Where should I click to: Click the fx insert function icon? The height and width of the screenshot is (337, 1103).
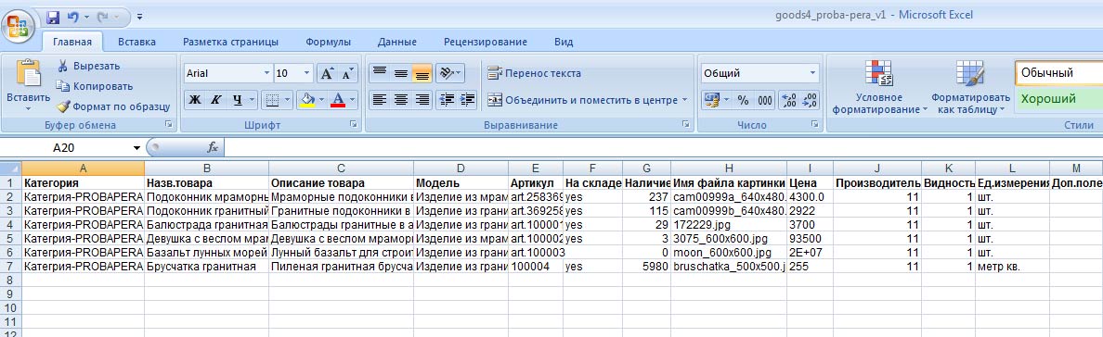pos(212,148)
